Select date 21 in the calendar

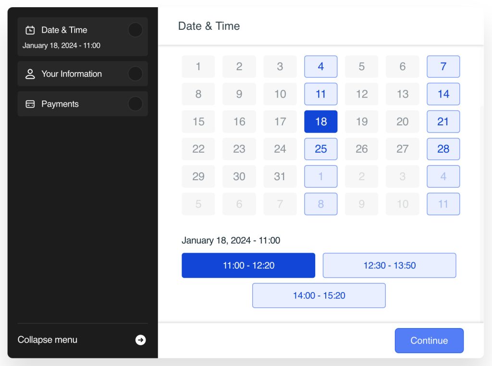click(443, 122)
